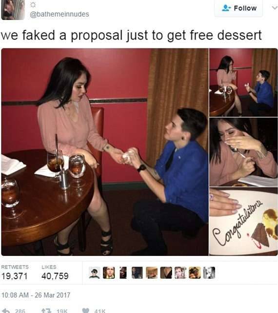Click the heart like icon showing 41K

pyautogui.click(x=86, y=311)
